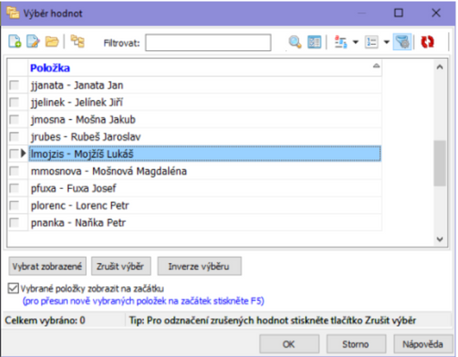Check the box for mmosnova - Mošnová Magdaléna
The width and height of the screenshot is (458, 357).
[14, 171]
